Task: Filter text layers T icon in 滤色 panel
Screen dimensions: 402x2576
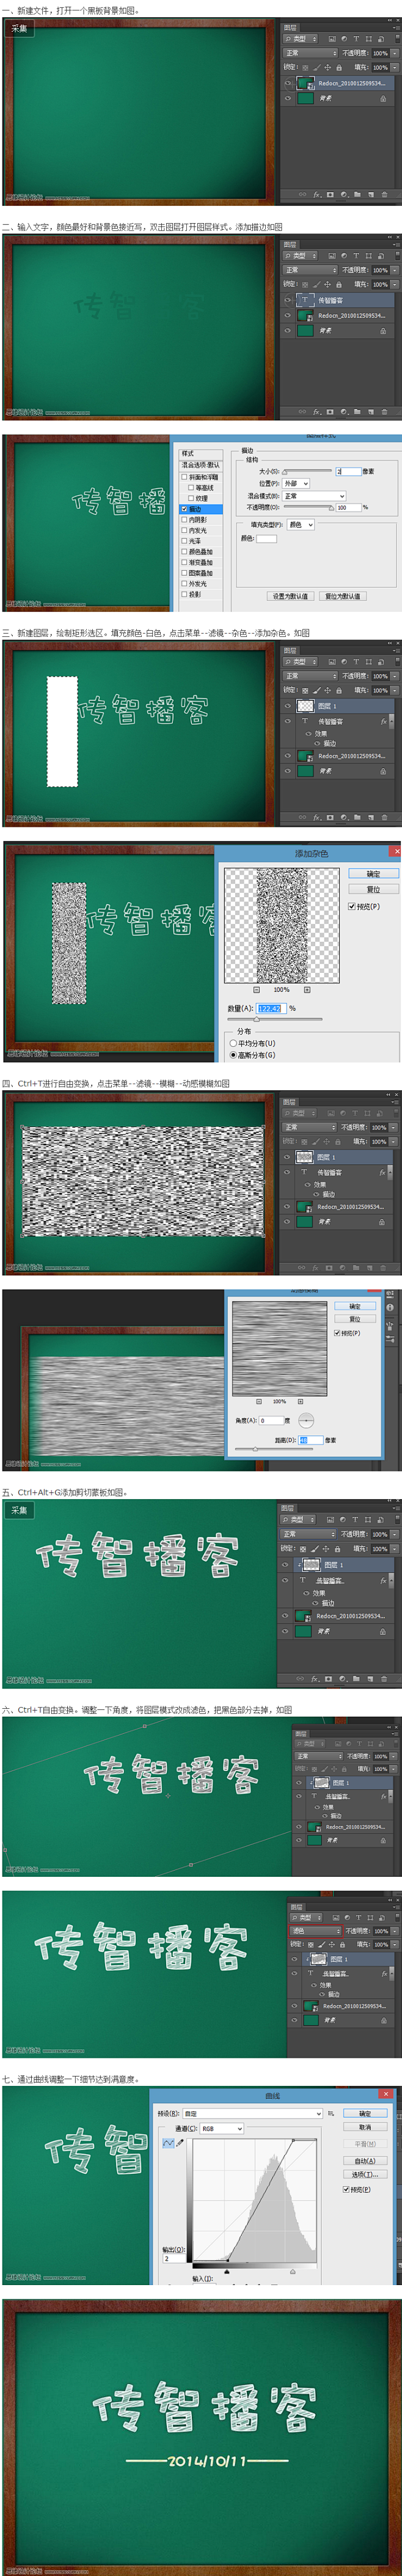Action: (x=359, y=1918)
